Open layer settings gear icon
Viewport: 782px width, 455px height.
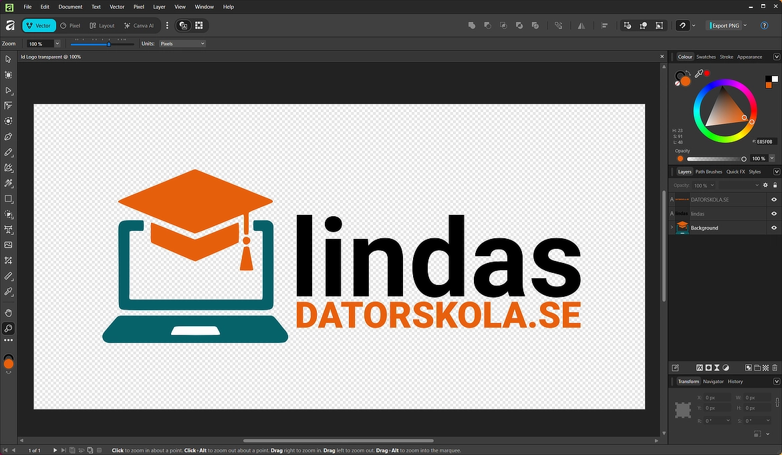point(765,185)
